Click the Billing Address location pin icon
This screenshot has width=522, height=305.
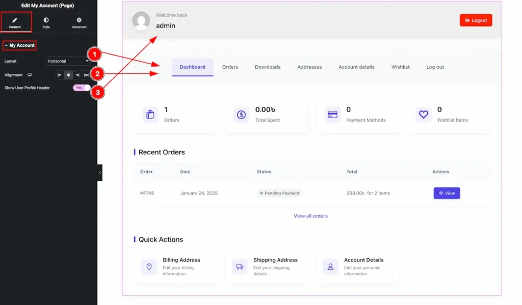(149, 266)
